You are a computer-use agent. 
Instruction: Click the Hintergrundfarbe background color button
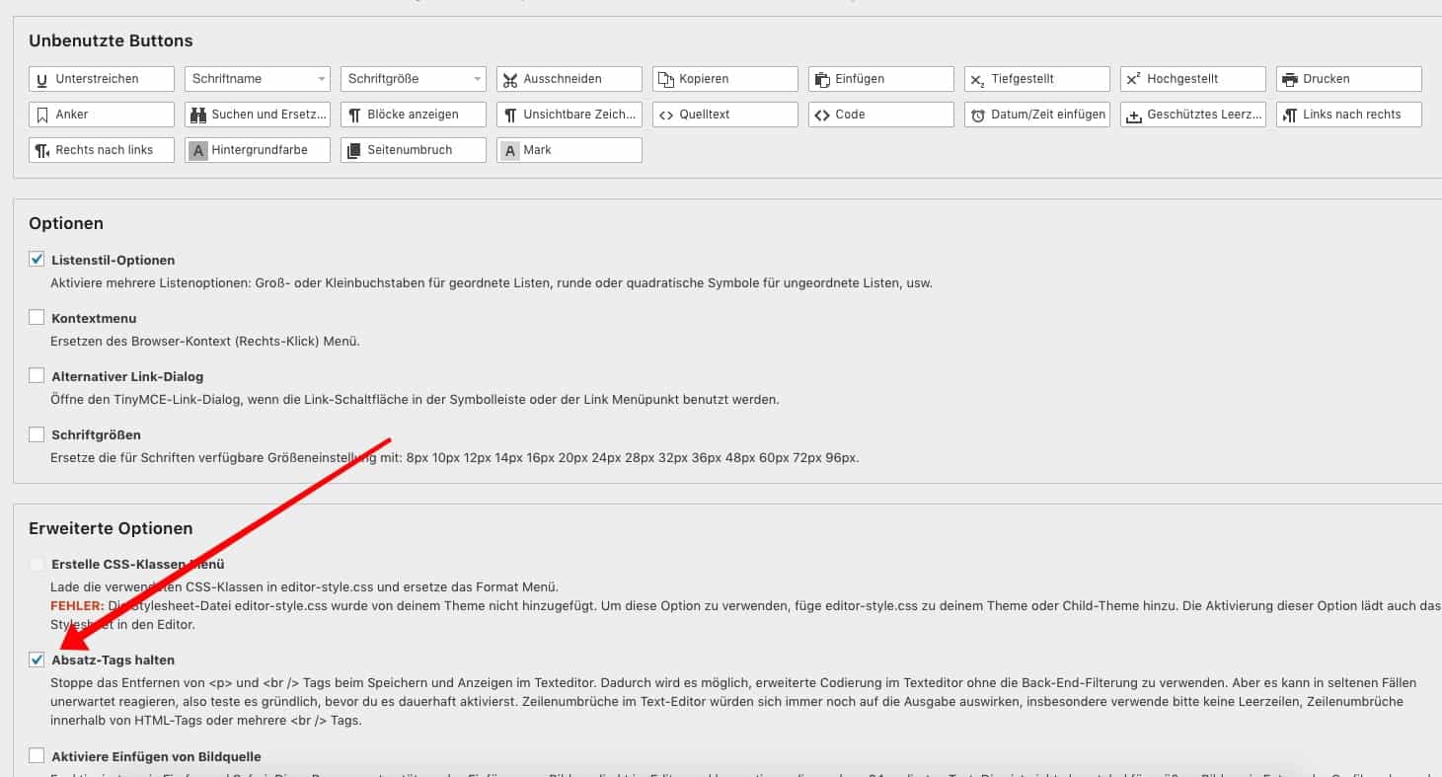coord(257,150)
